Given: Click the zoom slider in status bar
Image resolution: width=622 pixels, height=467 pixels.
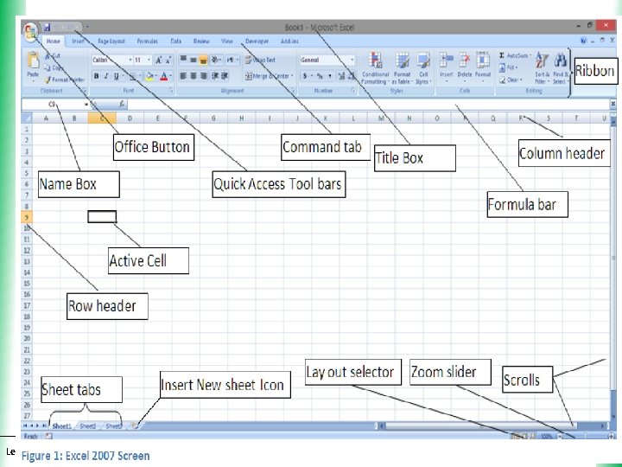Looking at the screenshot, I should 586,436.
